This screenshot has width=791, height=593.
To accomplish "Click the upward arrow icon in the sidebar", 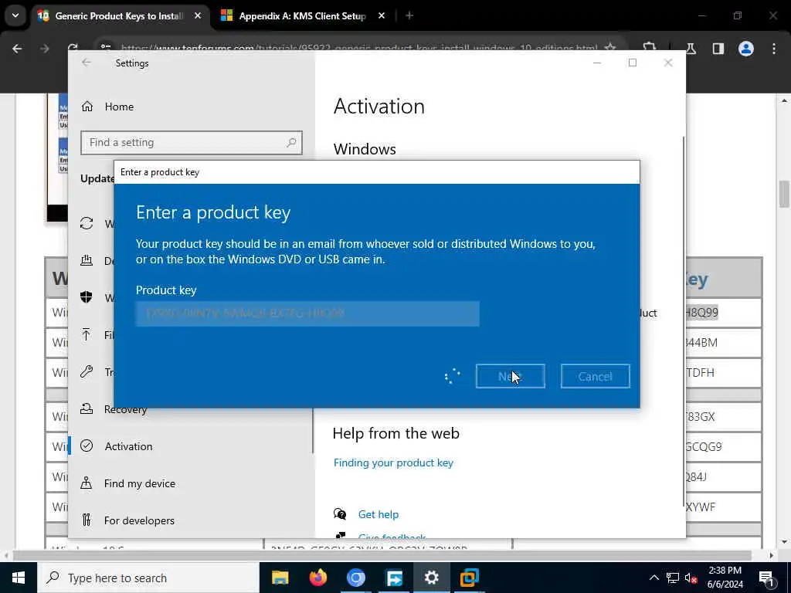I will 87,334.
